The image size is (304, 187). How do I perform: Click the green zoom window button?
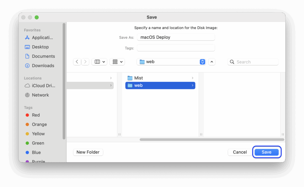pyautogui.click(x=37, y=17)
